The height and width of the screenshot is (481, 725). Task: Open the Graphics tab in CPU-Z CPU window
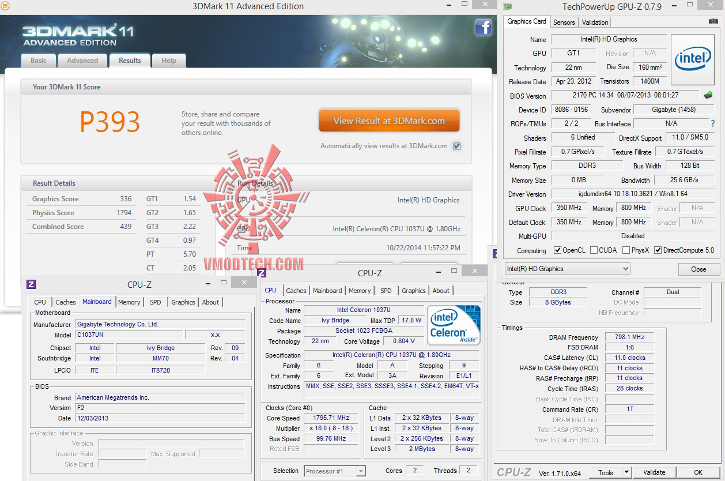[x=414, y=291]
